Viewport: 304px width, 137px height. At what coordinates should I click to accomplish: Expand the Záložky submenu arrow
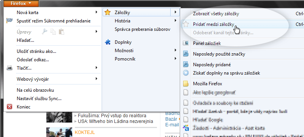175,12
